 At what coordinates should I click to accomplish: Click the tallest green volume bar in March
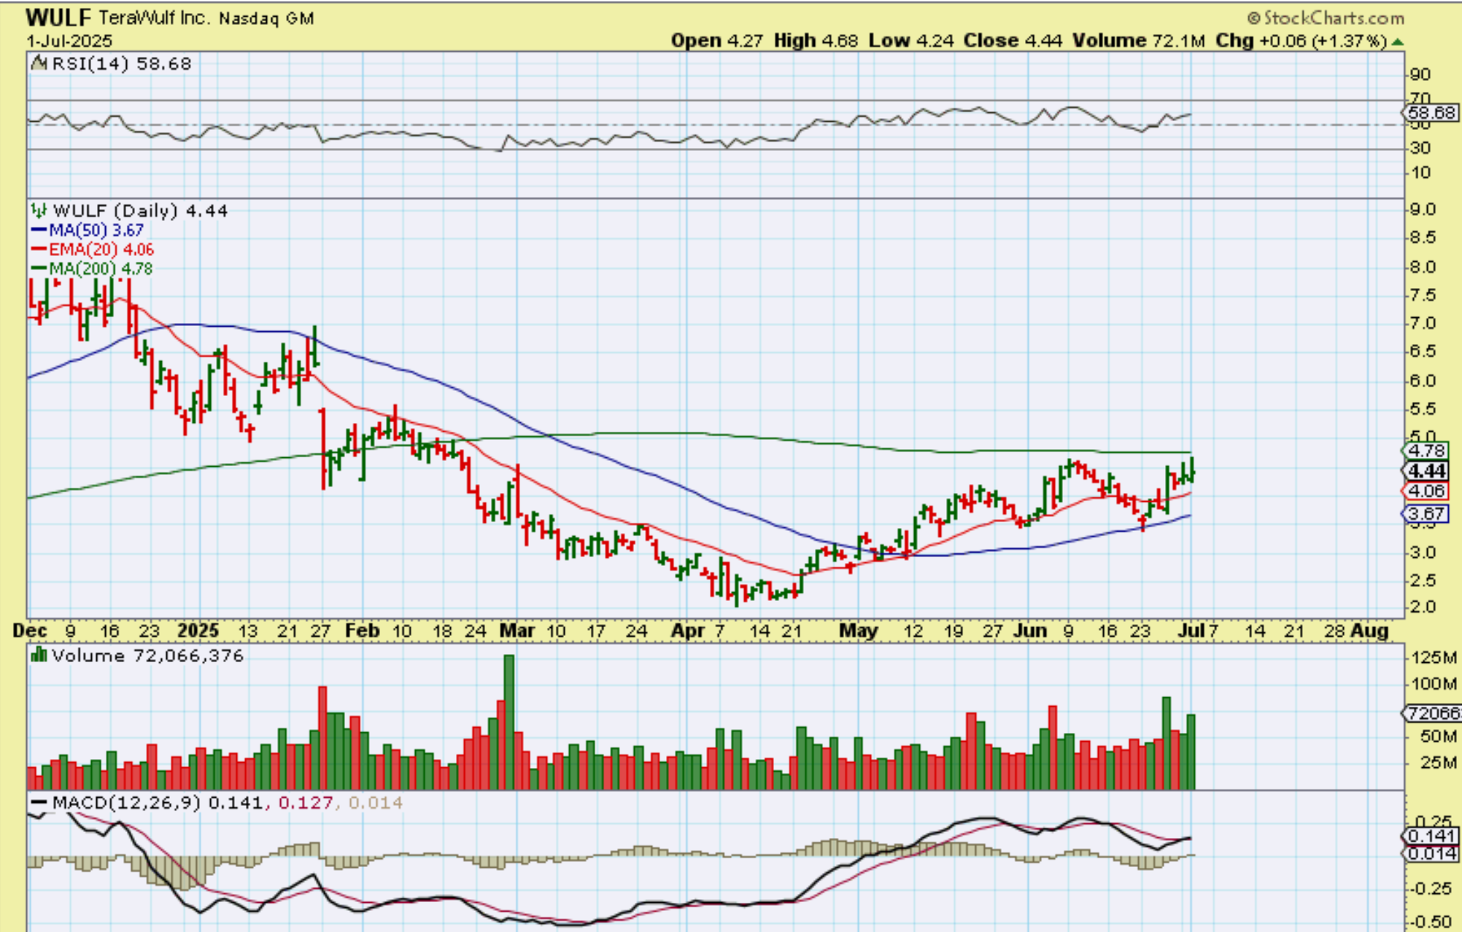click(508, 721)
